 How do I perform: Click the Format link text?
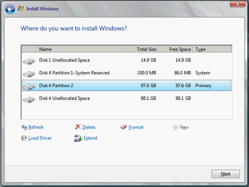tap(136, 127)
